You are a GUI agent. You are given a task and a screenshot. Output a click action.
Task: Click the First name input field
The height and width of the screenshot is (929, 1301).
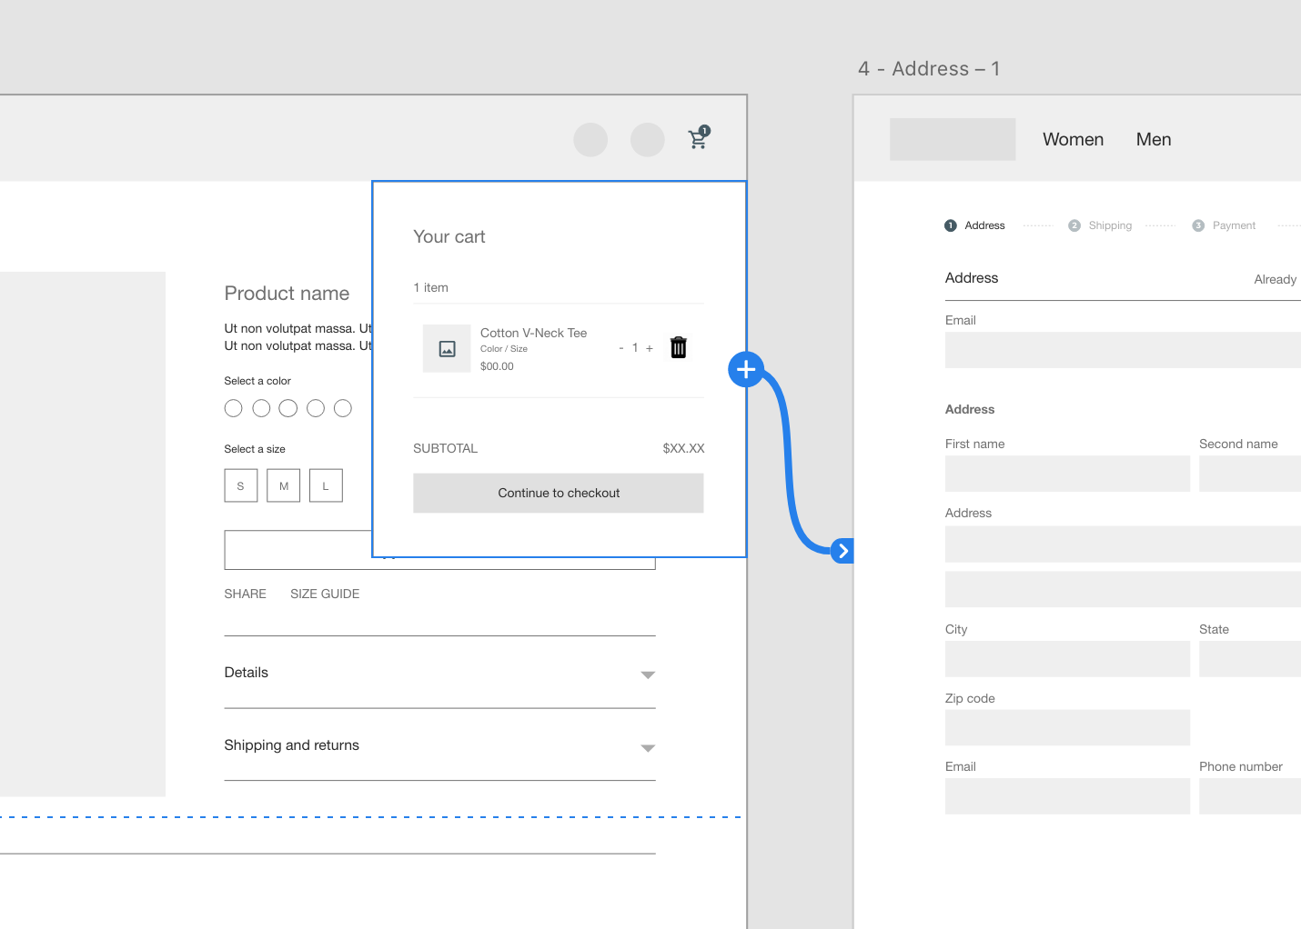[x=1066, y=474]
